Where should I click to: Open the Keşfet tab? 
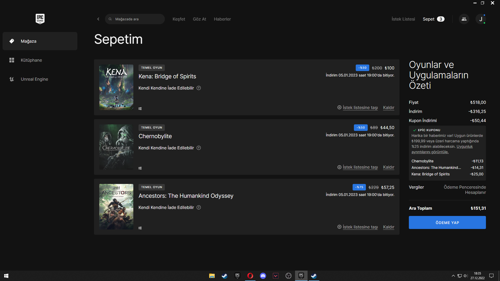pos(179,19)
